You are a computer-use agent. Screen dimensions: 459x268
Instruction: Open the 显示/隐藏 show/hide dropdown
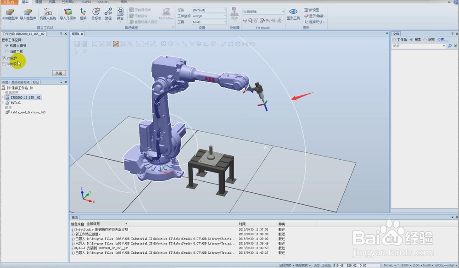tap(315, 16)
